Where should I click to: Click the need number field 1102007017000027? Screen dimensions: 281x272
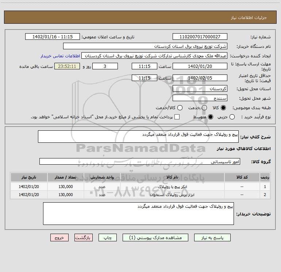[x=200, y=37]
